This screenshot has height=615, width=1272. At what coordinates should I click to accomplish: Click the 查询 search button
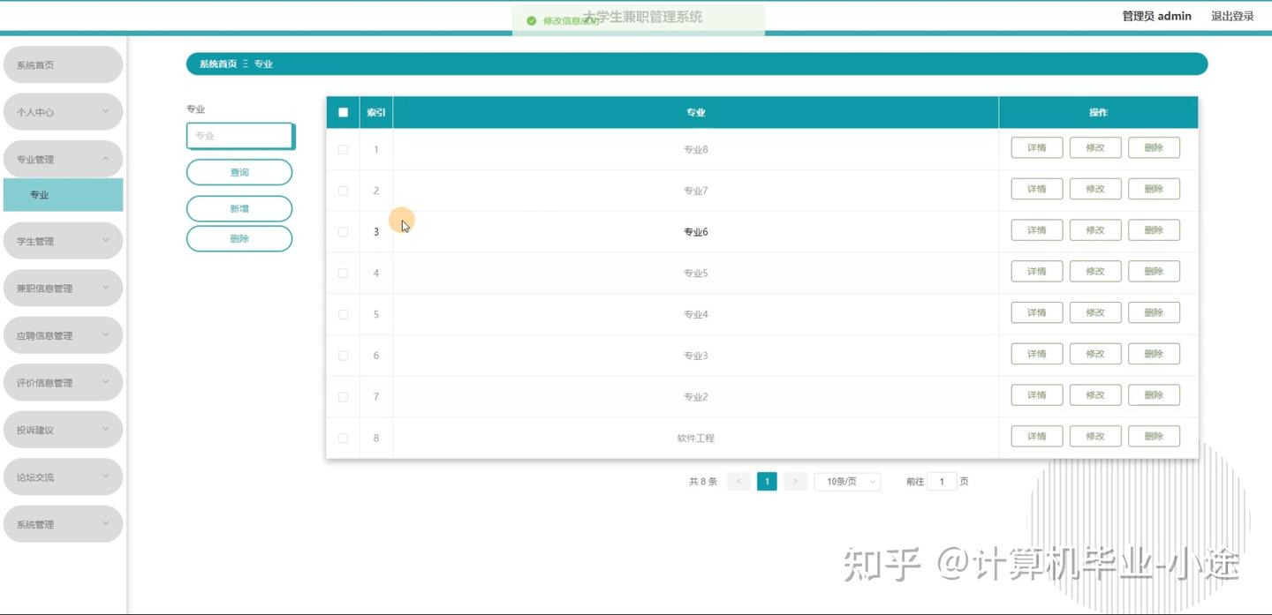[x=239, y=172]
